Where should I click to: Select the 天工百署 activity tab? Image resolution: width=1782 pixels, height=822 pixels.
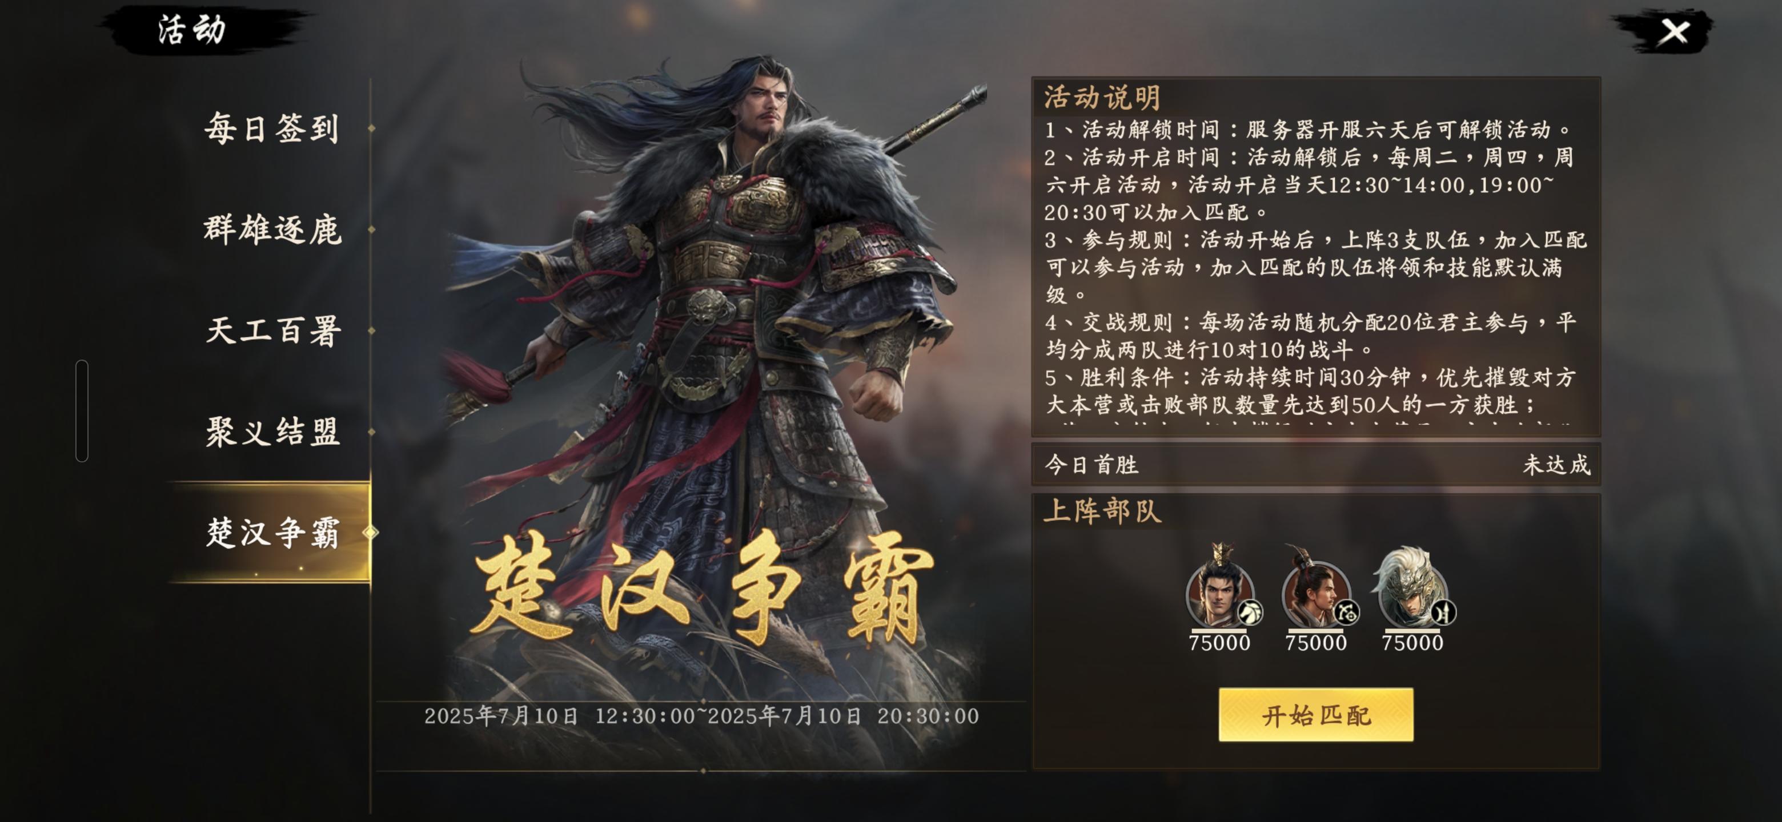pyautogui.click(x=273, y=331)
